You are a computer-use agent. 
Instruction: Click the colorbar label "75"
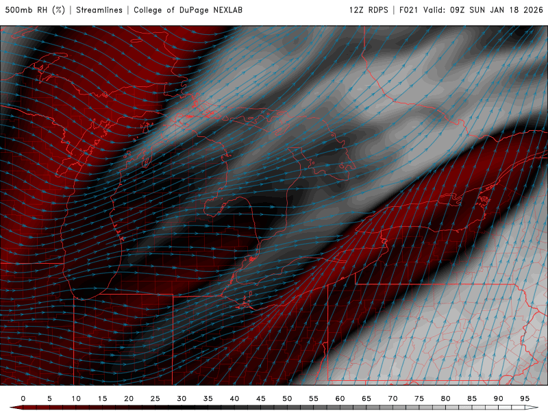point(419,399)
